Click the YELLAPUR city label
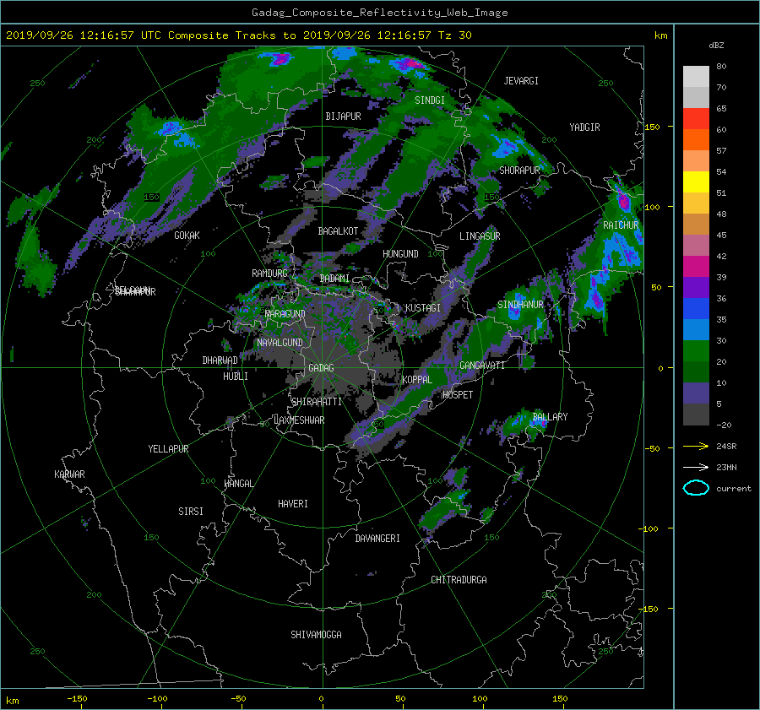 [168, 449]
